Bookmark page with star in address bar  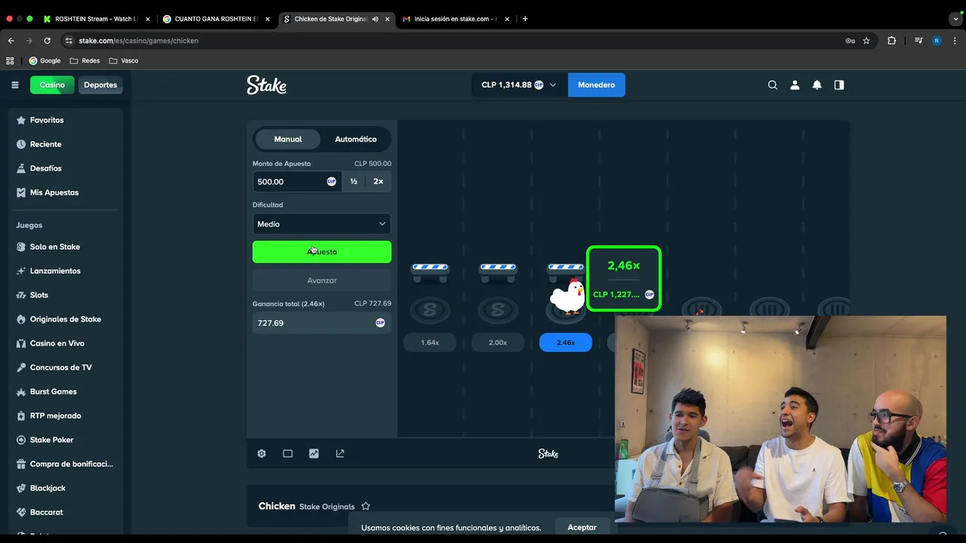click(x=866, y=41)
